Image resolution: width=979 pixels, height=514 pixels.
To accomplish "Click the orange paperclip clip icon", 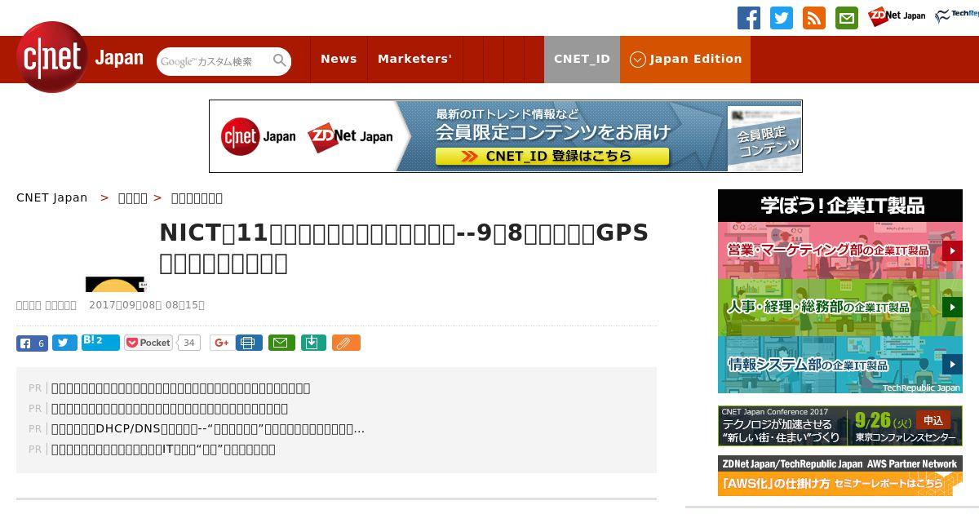I will [x=346, y=343].
